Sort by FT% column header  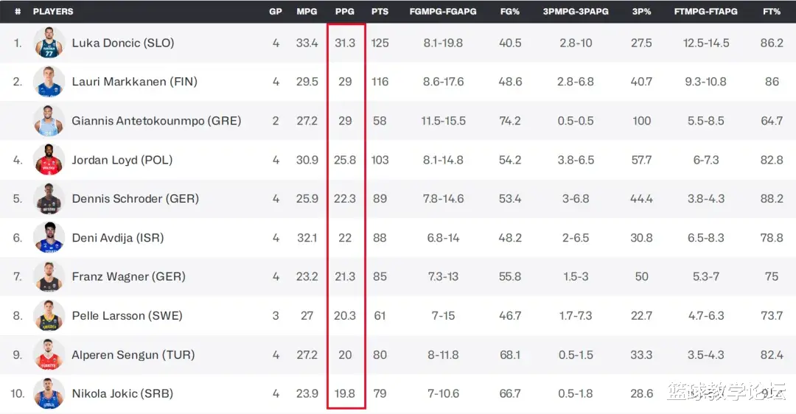pos(772,11)
